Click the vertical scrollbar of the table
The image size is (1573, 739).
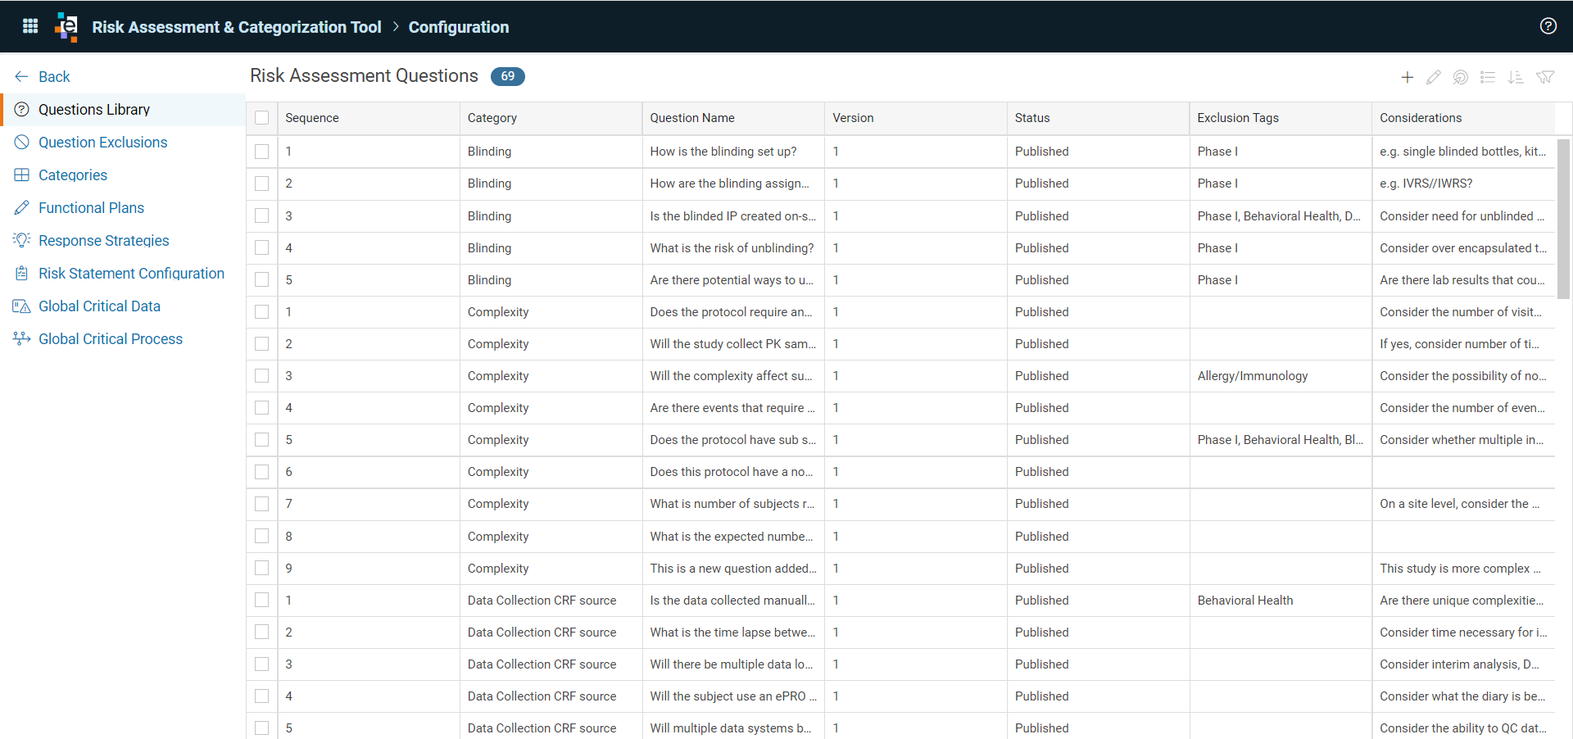coord(1563,220)
